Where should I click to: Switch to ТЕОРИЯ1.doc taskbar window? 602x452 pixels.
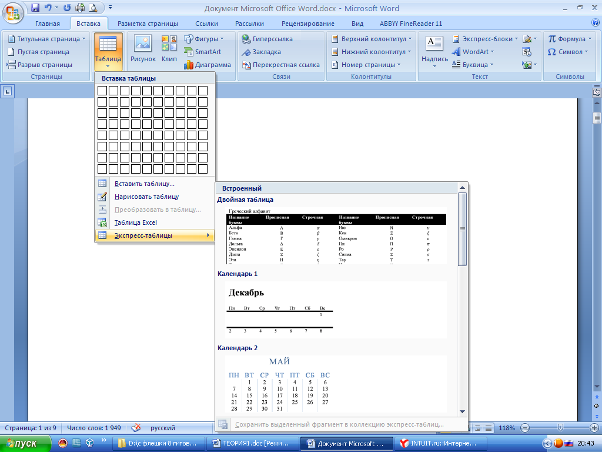coord(252,443)
